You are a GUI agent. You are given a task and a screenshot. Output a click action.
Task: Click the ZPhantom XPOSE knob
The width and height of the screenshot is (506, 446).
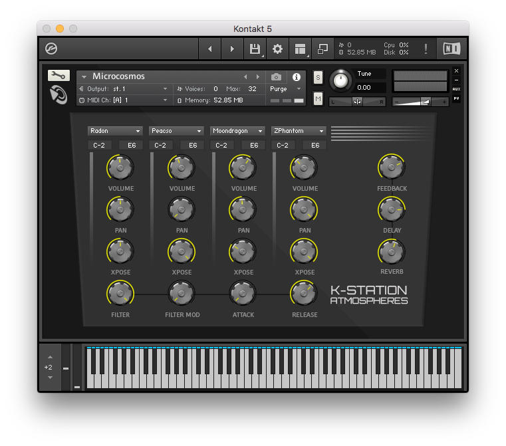[x=304, y=251]
